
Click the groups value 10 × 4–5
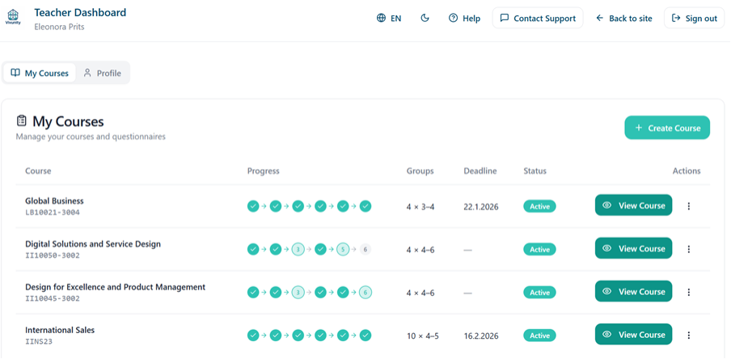click(x=423, y=336)
